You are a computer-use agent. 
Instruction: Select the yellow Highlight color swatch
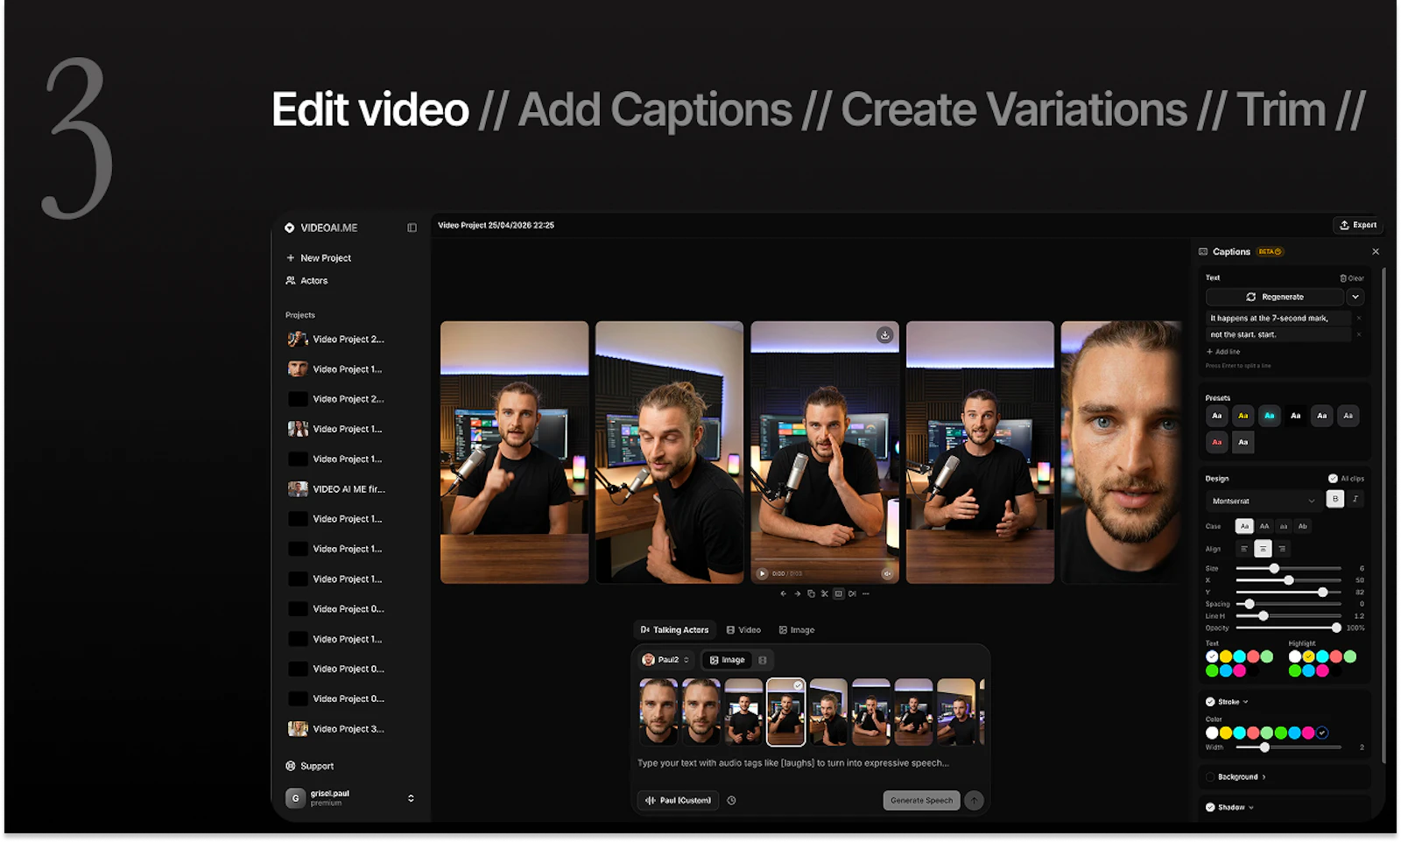1307,656
